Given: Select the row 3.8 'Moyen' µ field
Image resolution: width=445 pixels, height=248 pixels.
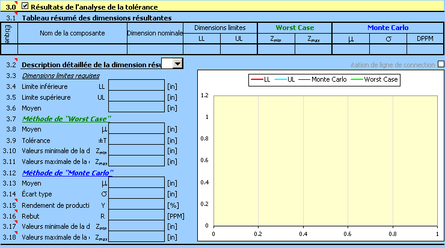Looking at the screenshot, I should 137,128.
